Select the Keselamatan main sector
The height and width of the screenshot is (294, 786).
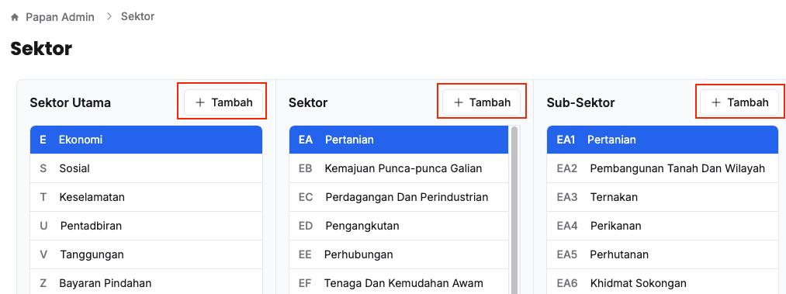(x=146, y=197)
